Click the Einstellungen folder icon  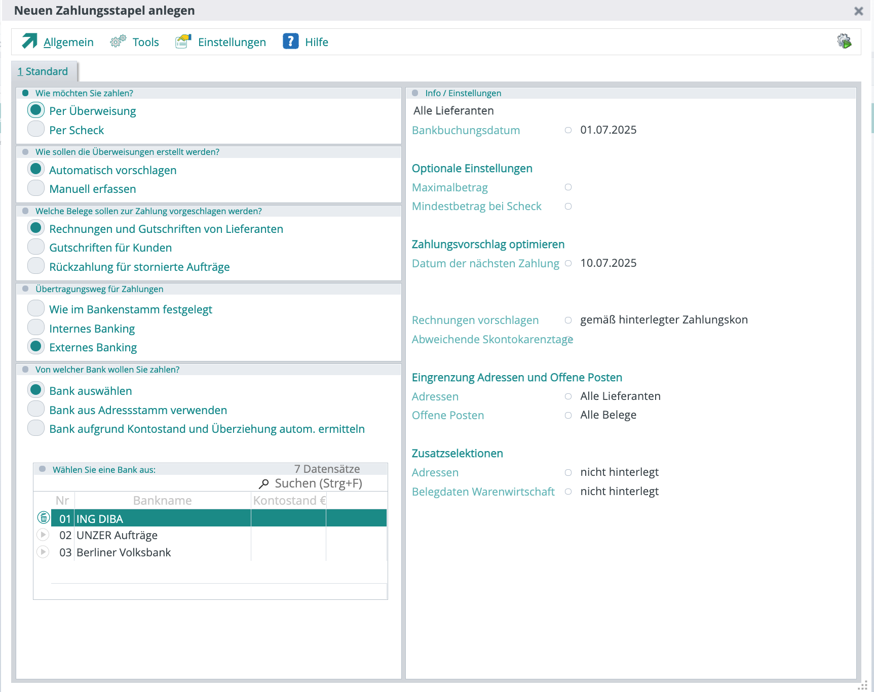183,42
